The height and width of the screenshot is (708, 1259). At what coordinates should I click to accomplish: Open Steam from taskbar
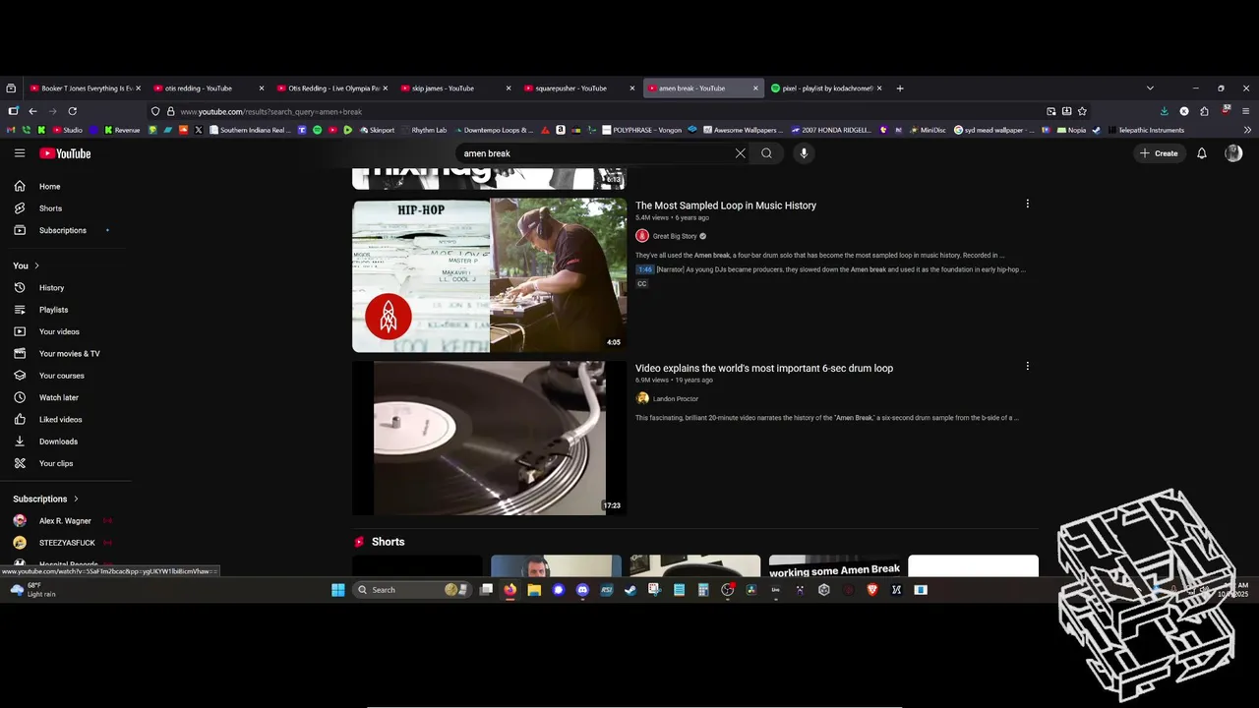point(630,590)
